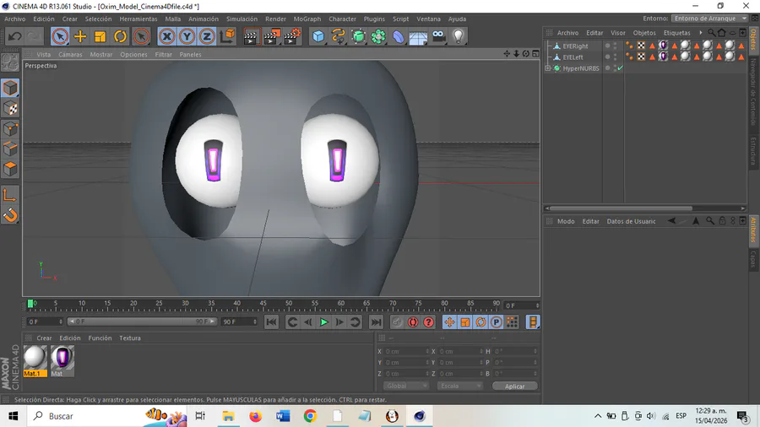This screenshot has width=760, height=427.
Task: Select the Scale tool
Action: click(100, 36)
